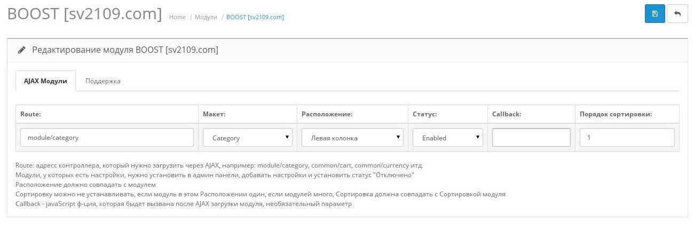This screenshot has height=230, width=694.
Task: Click into the empty Callback field
Action: (531, 137)
